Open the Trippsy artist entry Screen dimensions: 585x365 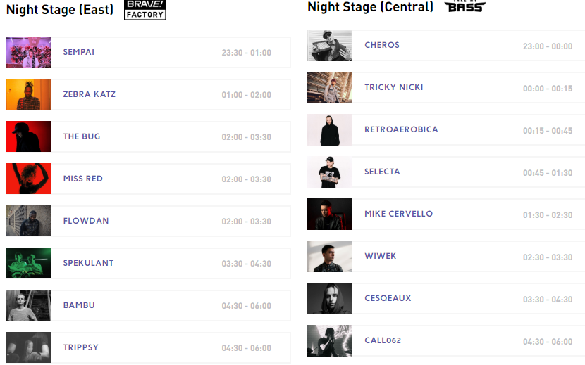pyautogui.click(x=81, y=347)
